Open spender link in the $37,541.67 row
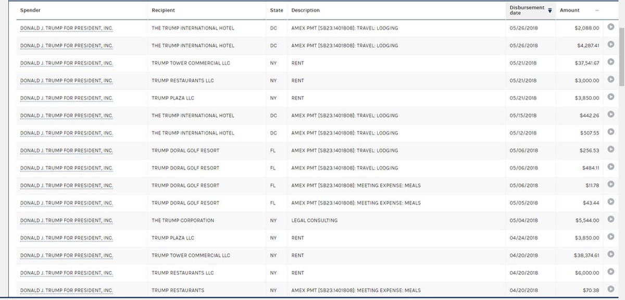 click(67, 63)
